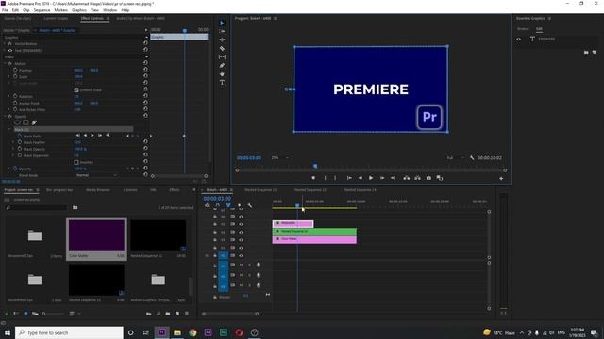This screenshot has width=604, height=339.
Task: Toggle linked selection in the timeline
Action: pyautogui.click(x=228, y=205)
